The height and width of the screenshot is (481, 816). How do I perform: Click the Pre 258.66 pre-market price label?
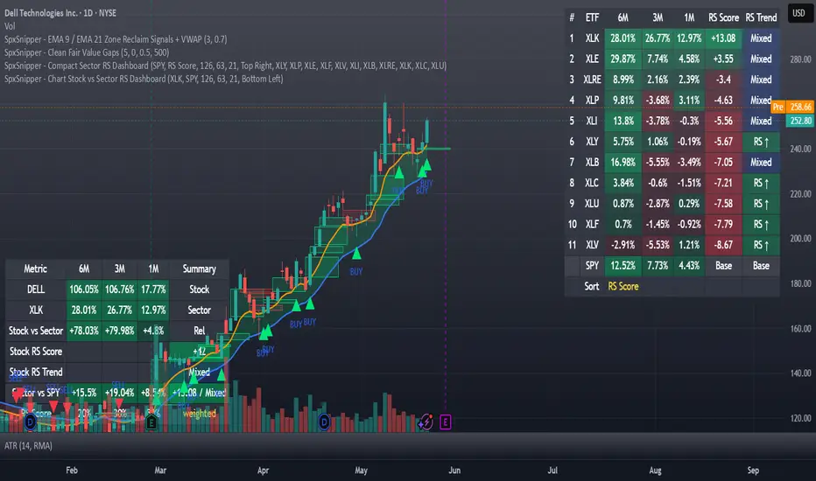[x=792, y=107]
